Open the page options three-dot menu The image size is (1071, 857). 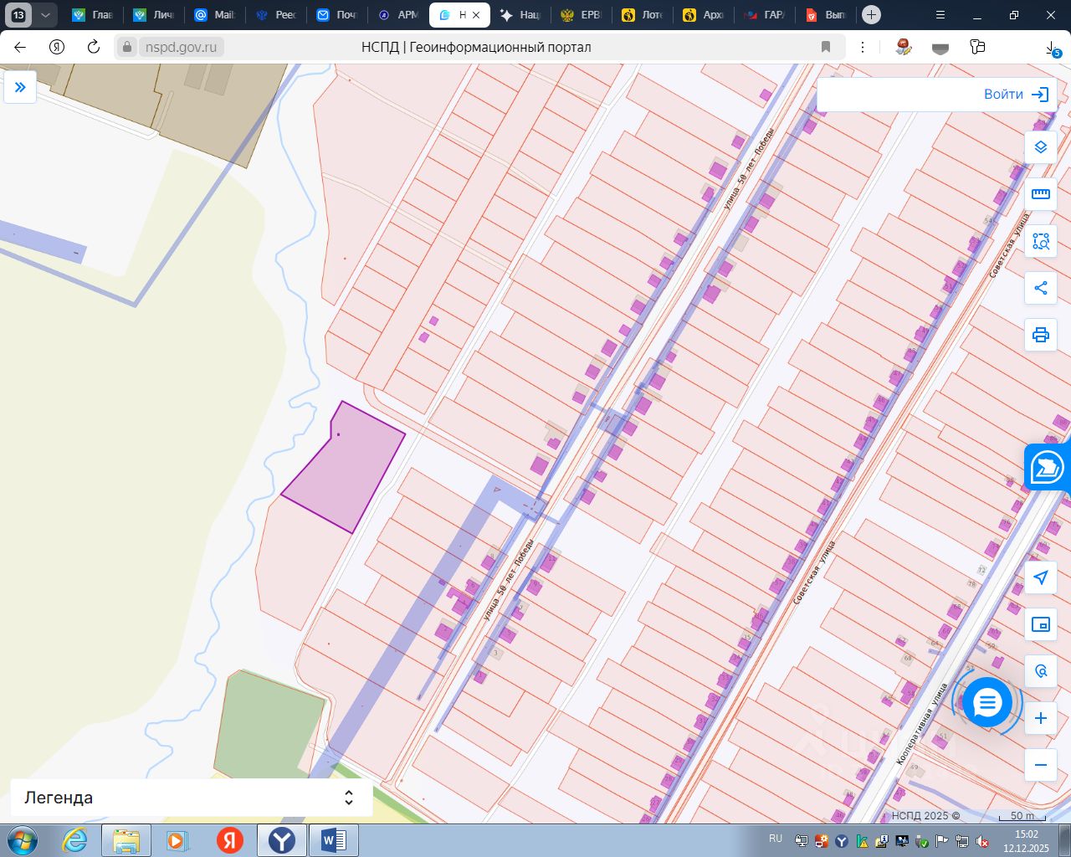(863, 47)
